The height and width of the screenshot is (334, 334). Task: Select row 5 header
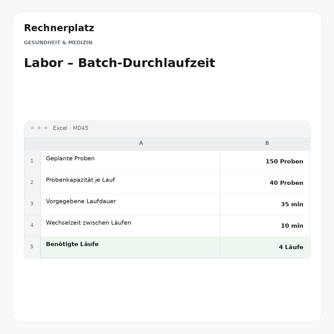[32, 247]
